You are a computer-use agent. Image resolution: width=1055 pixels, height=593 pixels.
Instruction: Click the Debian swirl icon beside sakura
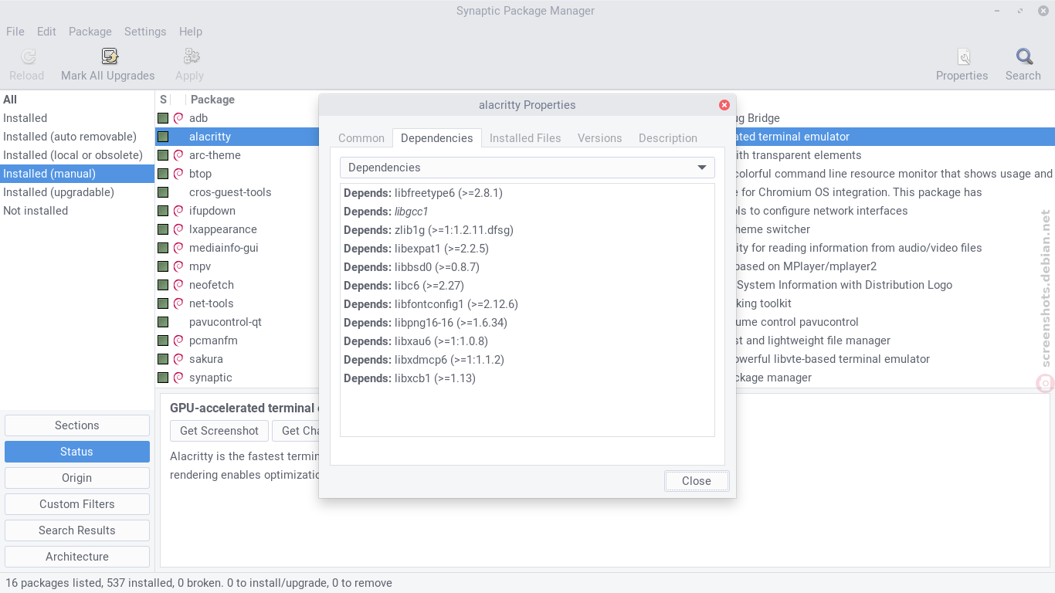coord(178,359)
